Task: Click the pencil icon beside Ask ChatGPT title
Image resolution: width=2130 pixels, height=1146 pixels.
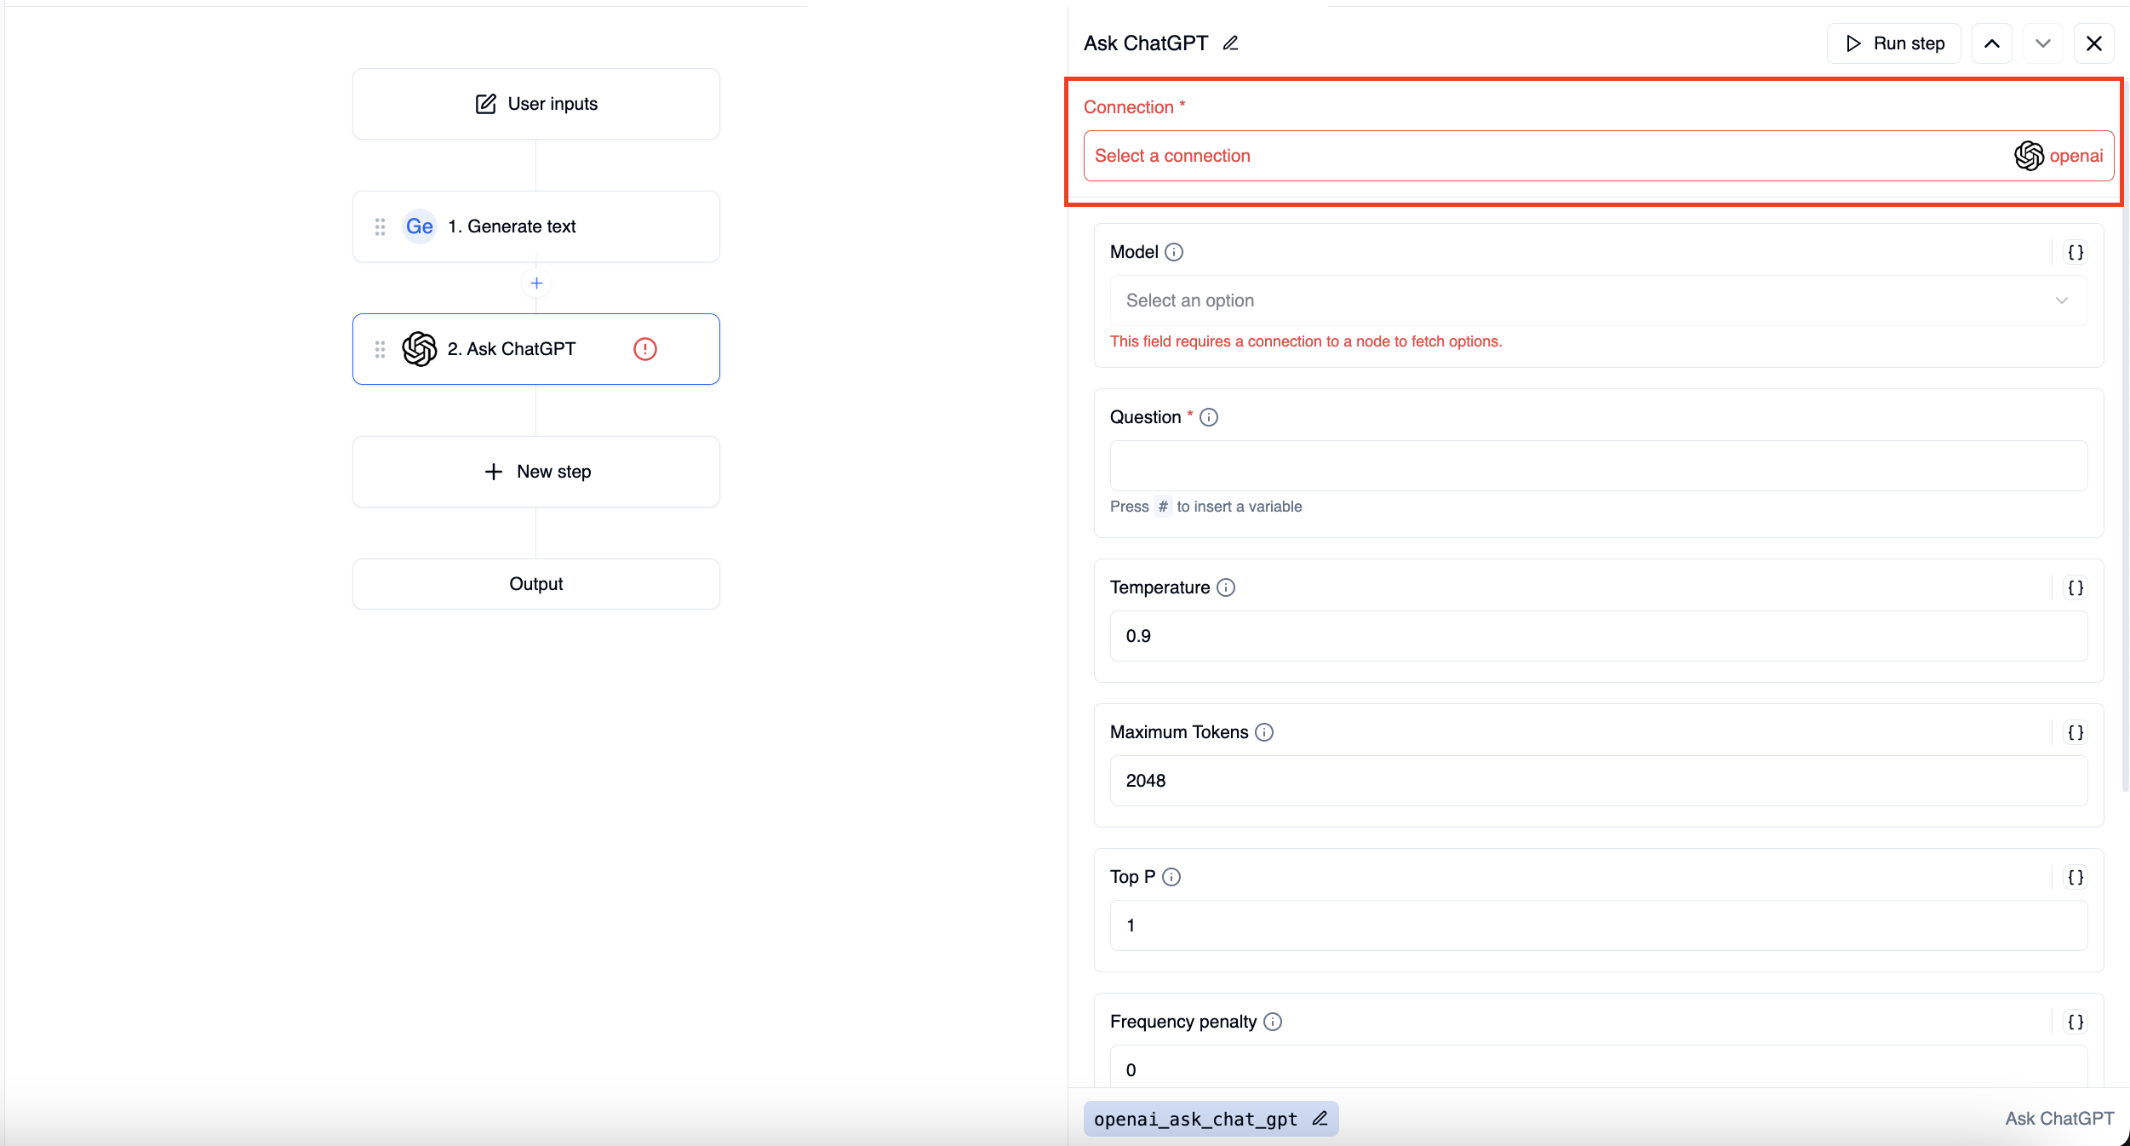Action: coord(1230,43)
